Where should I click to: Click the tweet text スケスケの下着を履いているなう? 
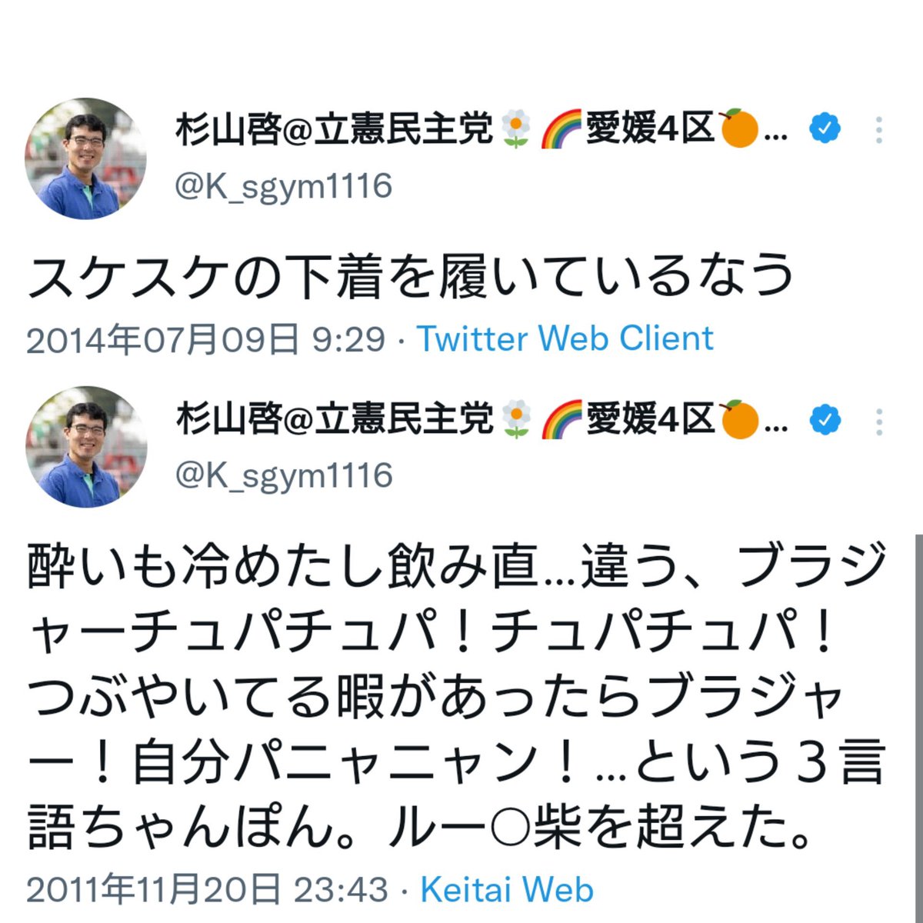(x=411, y=275)
